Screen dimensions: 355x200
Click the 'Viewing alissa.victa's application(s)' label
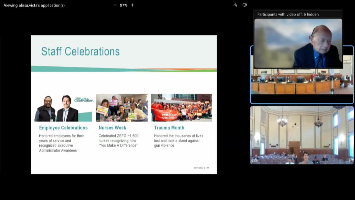(34, 5)
